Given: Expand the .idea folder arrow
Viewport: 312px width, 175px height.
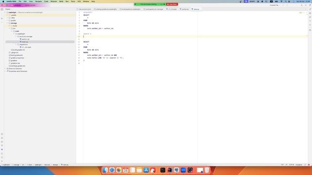Looking at the screenshot, I should (7, 18).
